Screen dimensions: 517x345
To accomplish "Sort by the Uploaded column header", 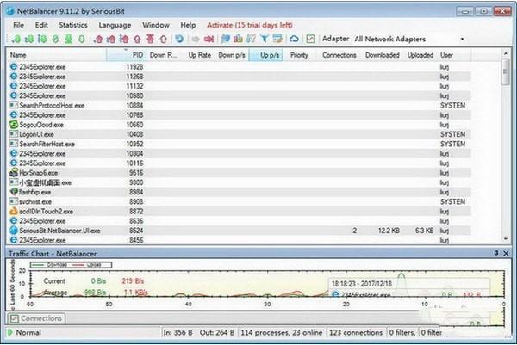I will tap(420, 55).
